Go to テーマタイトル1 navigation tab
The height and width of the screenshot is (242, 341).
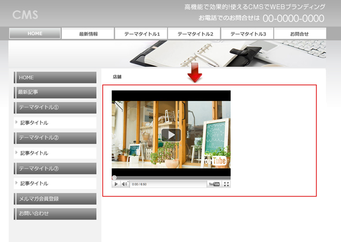(x=141, y=33)
